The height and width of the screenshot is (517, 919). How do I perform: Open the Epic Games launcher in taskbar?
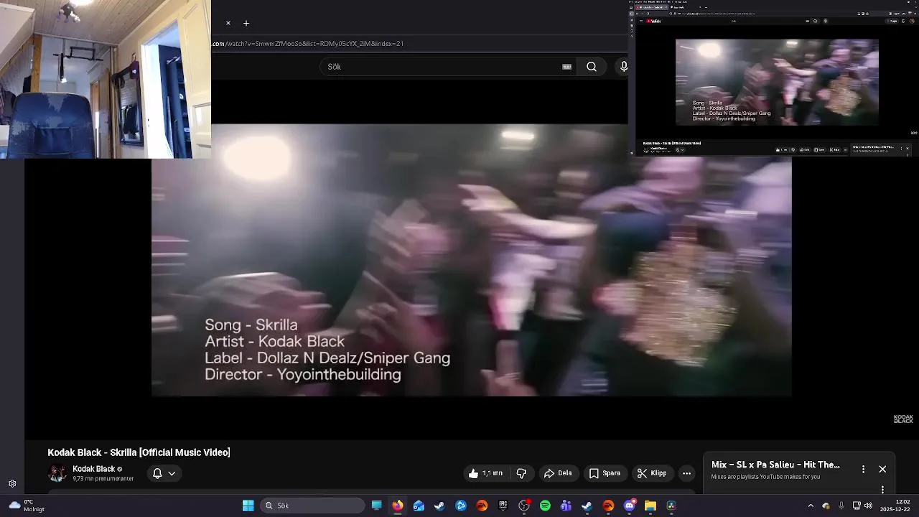click(503, 506)
